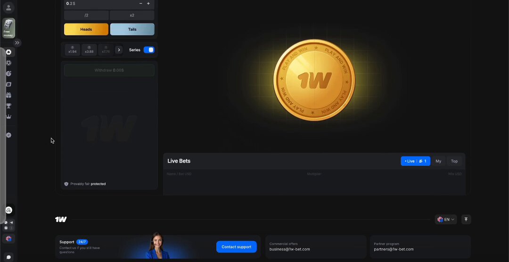Click partners@1w-bet.com email
Image resolution: width=509 pixels, height=262 pixels.
(394, 249)
